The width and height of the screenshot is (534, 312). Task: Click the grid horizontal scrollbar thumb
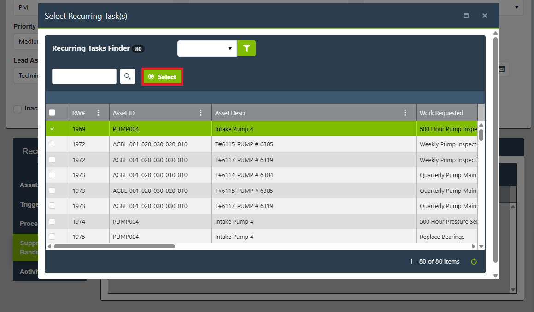(114, 246)
